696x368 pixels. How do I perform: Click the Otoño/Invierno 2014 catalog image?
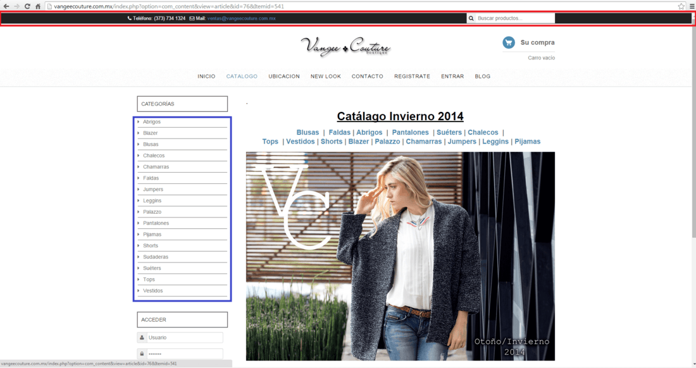[401, 256]
